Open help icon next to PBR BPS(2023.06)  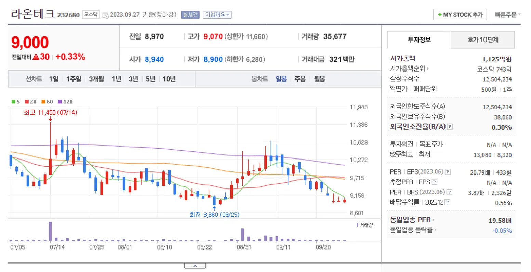coord(449,192)
